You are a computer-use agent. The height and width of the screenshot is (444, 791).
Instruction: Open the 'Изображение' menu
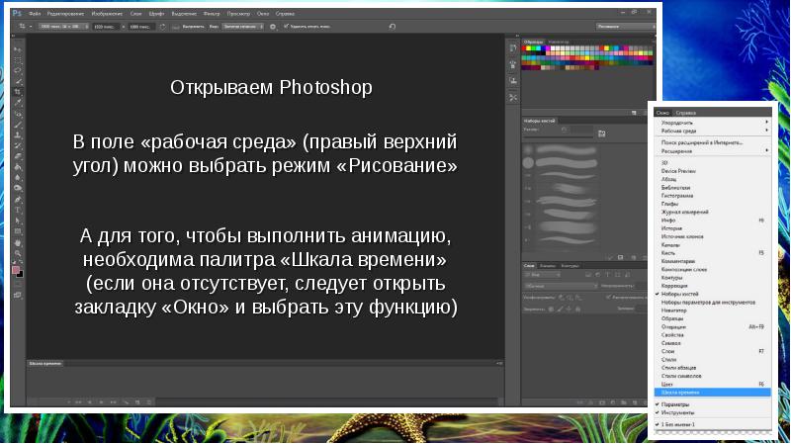[x=107, y=14]
